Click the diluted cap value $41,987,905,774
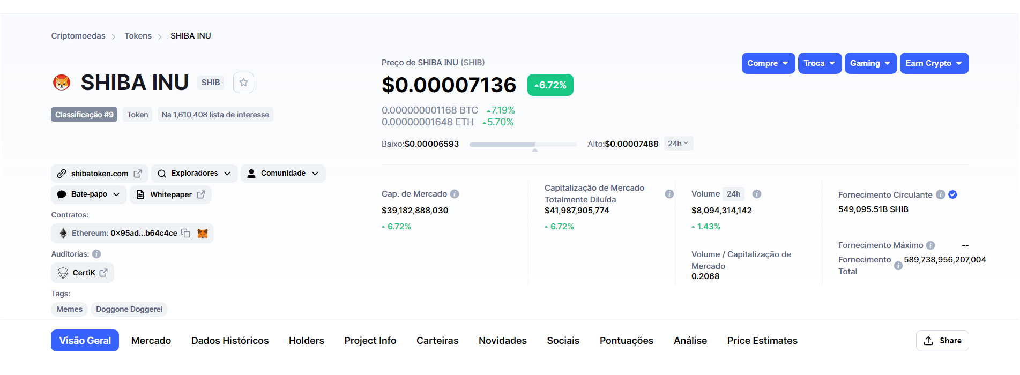Screen dimensions: 1020x375 click(x=577, y=211)
